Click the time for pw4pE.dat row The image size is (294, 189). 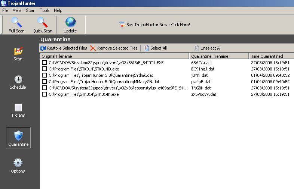tap(270, 82)
